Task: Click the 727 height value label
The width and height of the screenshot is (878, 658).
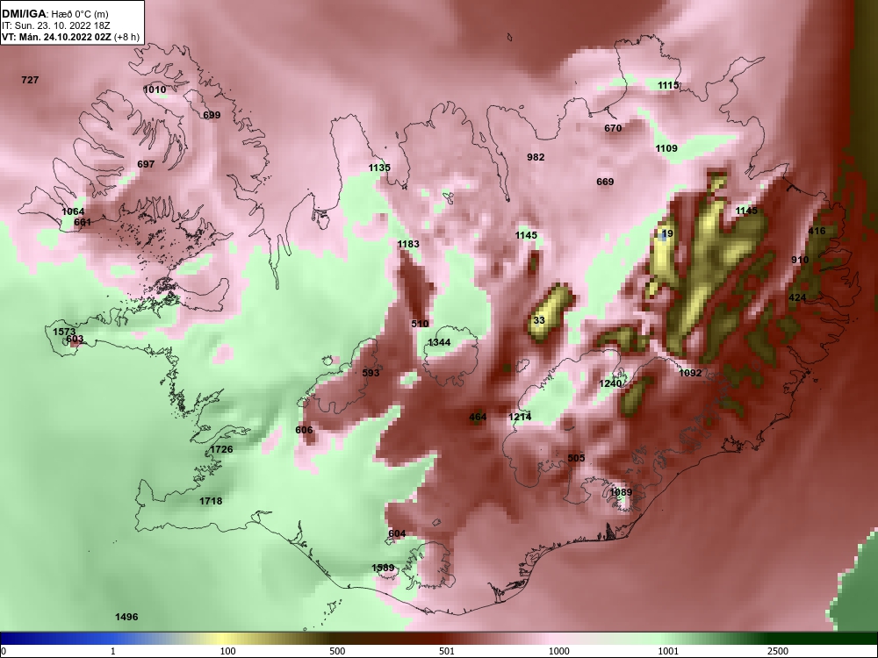Action: point(30,80)
